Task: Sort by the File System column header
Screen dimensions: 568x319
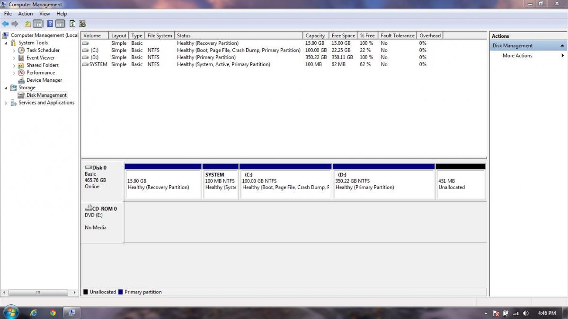Action: coord(160,35)
